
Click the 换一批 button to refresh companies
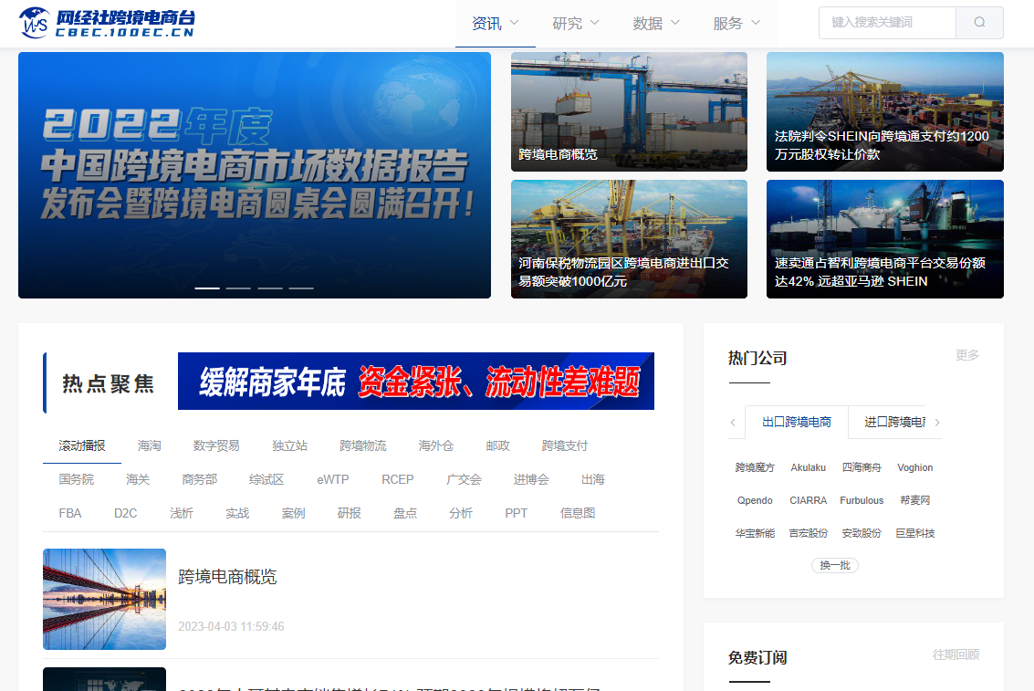835,565
